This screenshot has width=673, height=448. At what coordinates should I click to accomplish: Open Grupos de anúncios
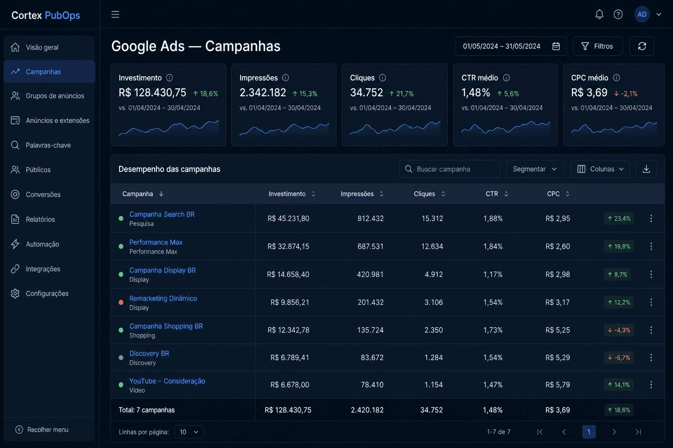50,96
